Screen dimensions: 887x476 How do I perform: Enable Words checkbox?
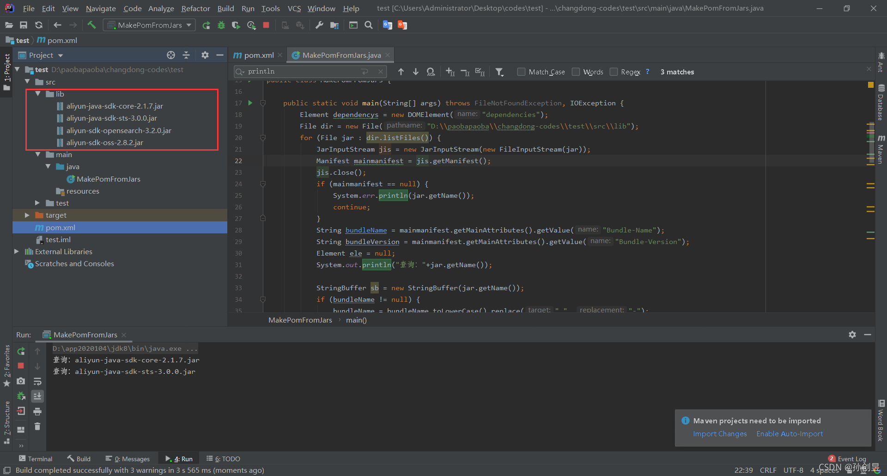576,72
